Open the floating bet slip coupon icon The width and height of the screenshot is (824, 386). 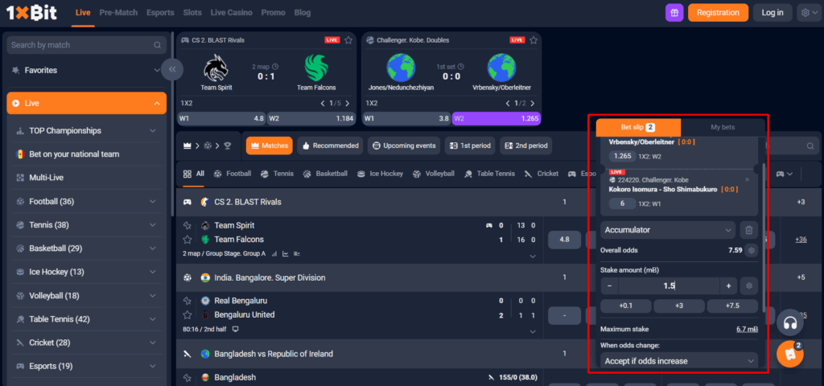(790, 355)
